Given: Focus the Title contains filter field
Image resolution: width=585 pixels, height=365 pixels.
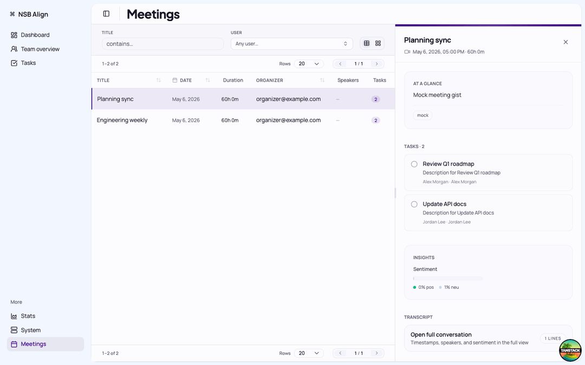Looking at the screenshot, I should click(x=162, y=44).
